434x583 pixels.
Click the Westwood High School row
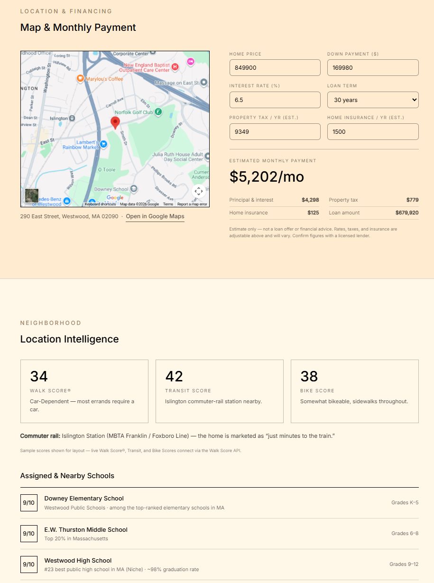coord(220,564)
